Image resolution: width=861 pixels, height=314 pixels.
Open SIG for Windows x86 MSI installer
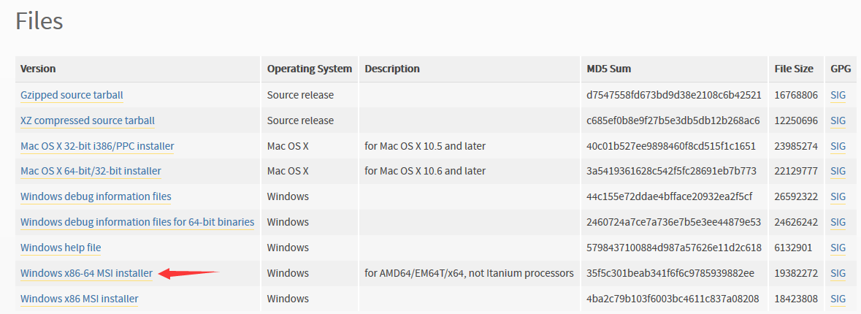coord(838,299)
